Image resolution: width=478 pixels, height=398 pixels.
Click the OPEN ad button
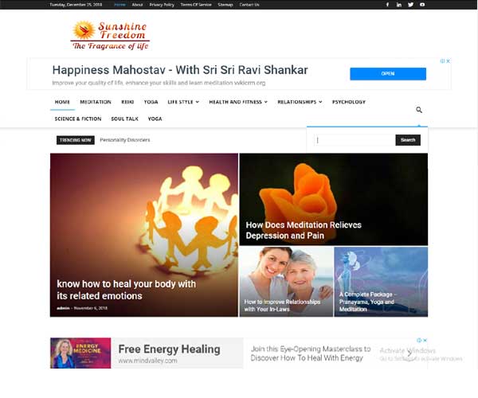[388, 74]
